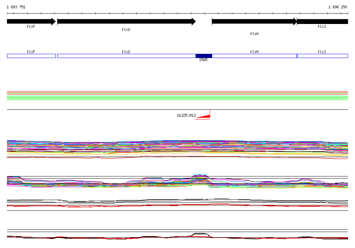The height and width of the screenshot is (248, 355).
Task: Click the U1325.M13 label
Action: (186, 116)
